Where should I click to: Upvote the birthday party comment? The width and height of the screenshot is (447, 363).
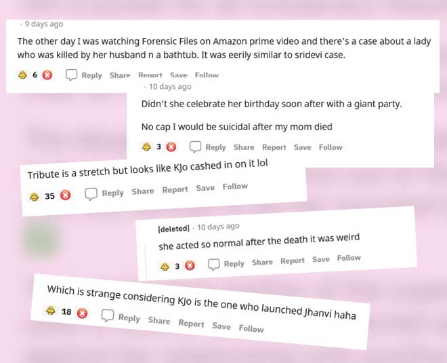(x=146, y=147)
